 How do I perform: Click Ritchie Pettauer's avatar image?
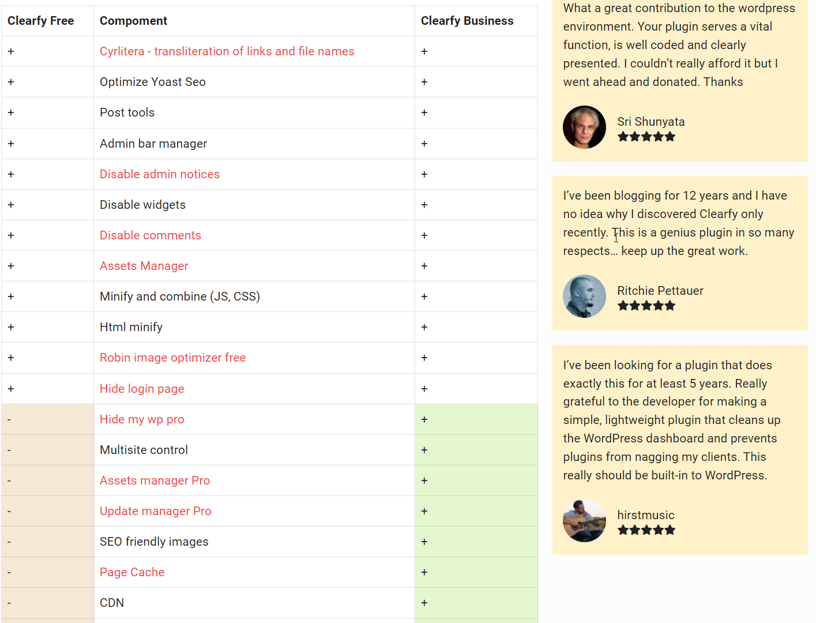(584, 296)
